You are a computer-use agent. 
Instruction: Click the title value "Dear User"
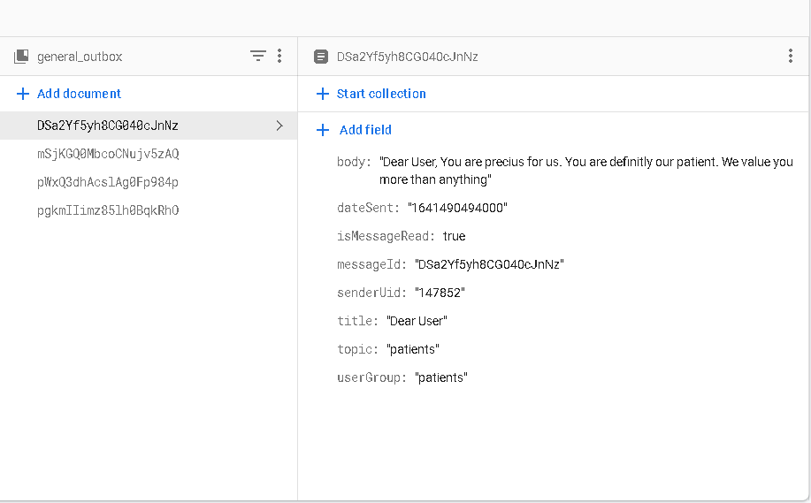[417, 321]
